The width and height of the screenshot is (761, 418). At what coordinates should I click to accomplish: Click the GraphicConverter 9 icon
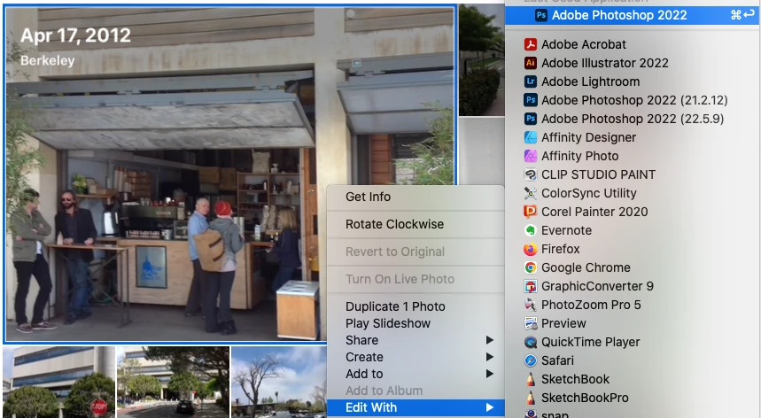[530, 286]
